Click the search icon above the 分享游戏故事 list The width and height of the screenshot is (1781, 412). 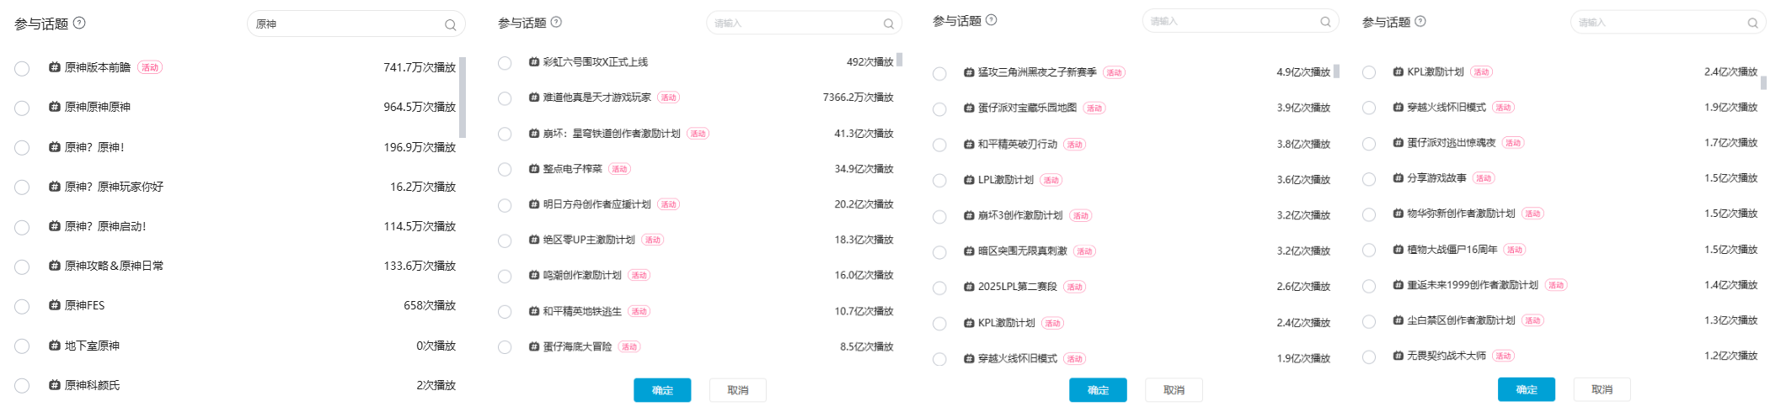[x=1753, y=24]
